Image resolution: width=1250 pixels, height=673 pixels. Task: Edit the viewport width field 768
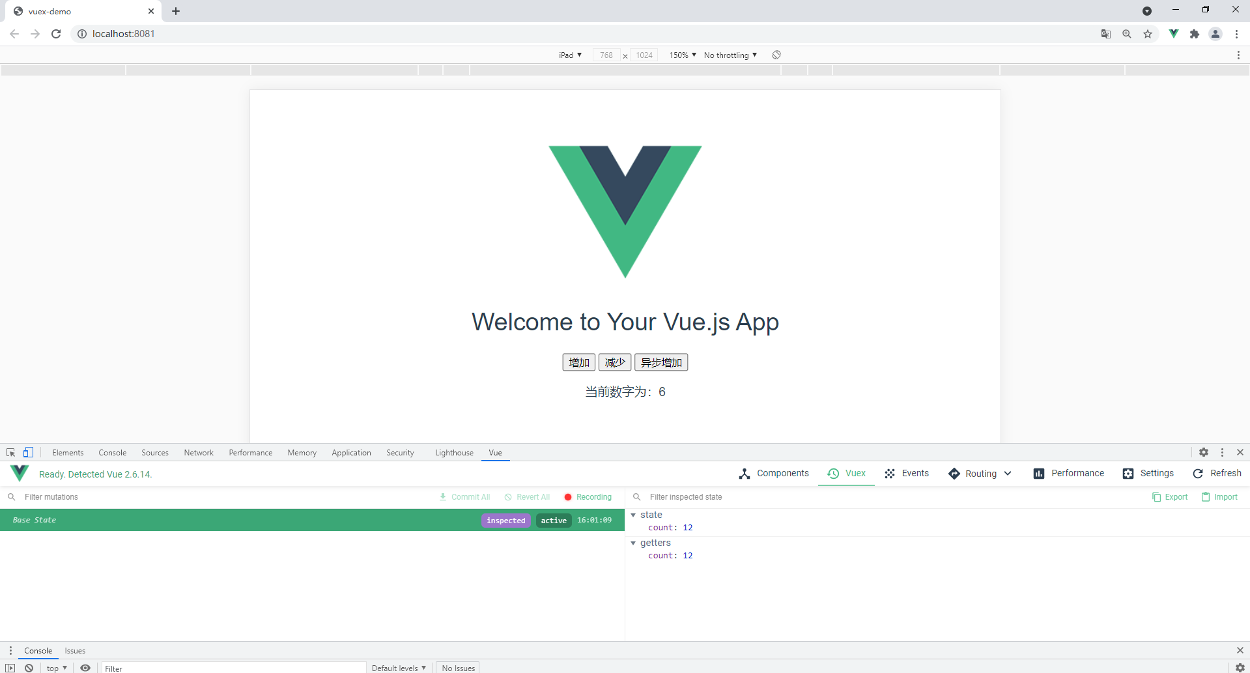pos(606,55)
